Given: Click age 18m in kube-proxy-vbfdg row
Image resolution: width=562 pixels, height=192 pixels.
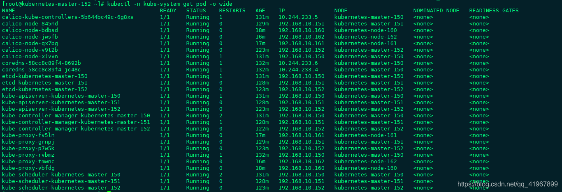Looking at the screenshot, I should tap(260, 168).
